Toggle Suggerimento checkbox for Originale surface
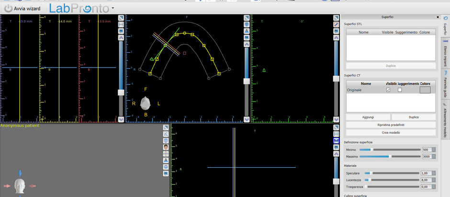450x197 pixels. (x=400, y=90)
